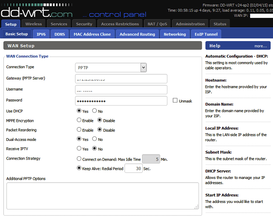Open the Connection Type dropdown

tap(111, 67)
